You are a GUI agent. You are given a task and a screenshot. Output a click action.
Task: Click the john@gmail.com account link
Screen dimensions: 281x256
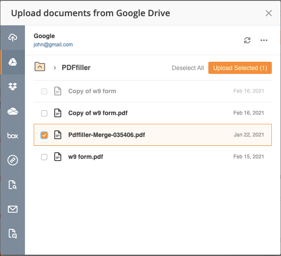(53, 45)
